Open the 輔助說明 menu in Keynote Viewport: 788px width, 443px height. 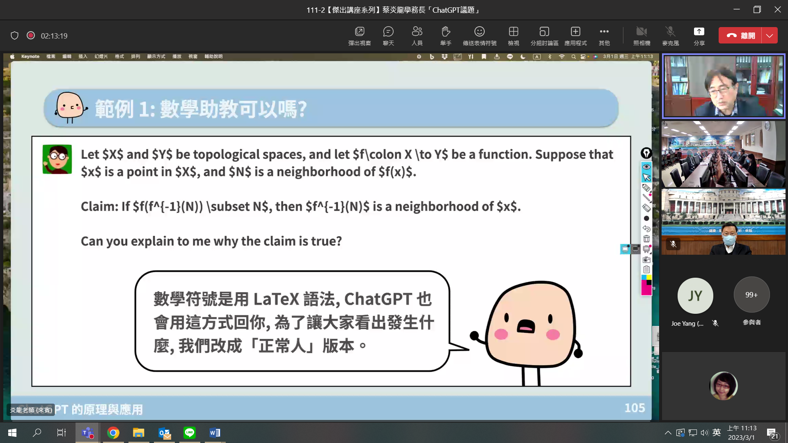pos(213,57)
